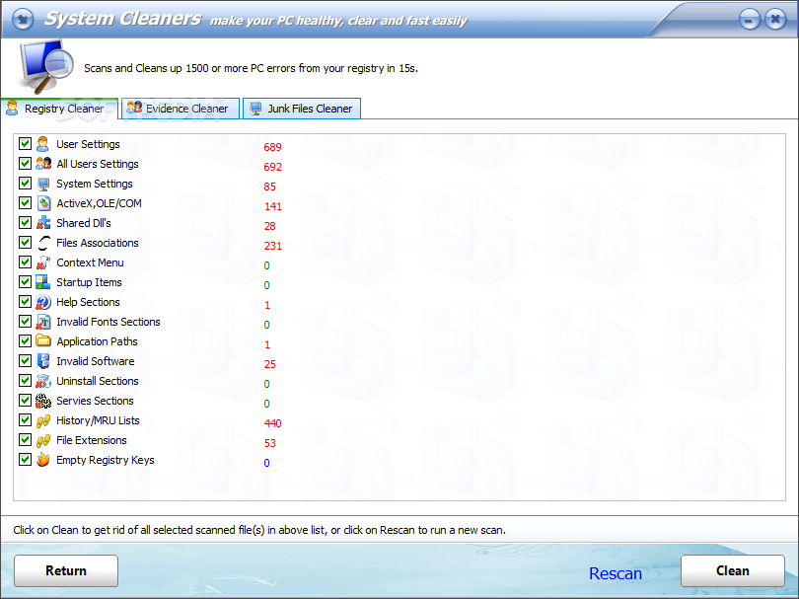Switch to the Registry Cleaner tab

(59, 109)
